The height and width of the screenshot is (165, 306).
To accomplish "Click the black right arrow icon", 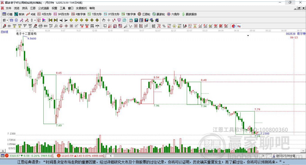I will coord(66,20).
